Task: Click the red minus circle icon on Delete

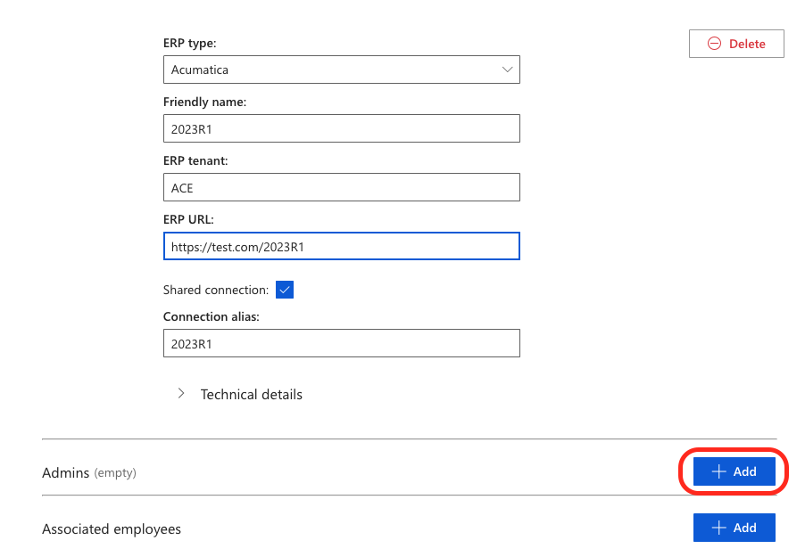Action: [714, 44]
